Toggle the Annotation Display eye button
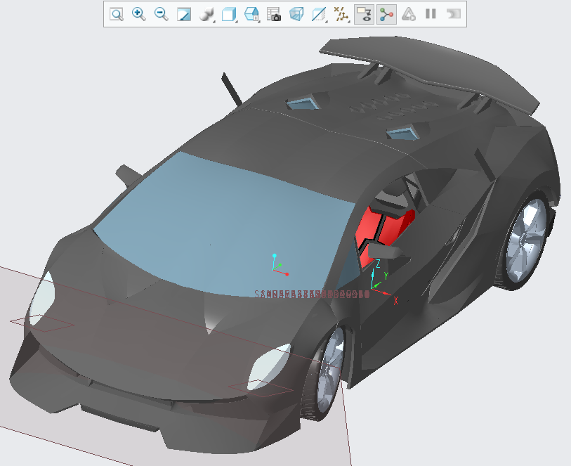The image size is (571, 466). coord(364,14)
